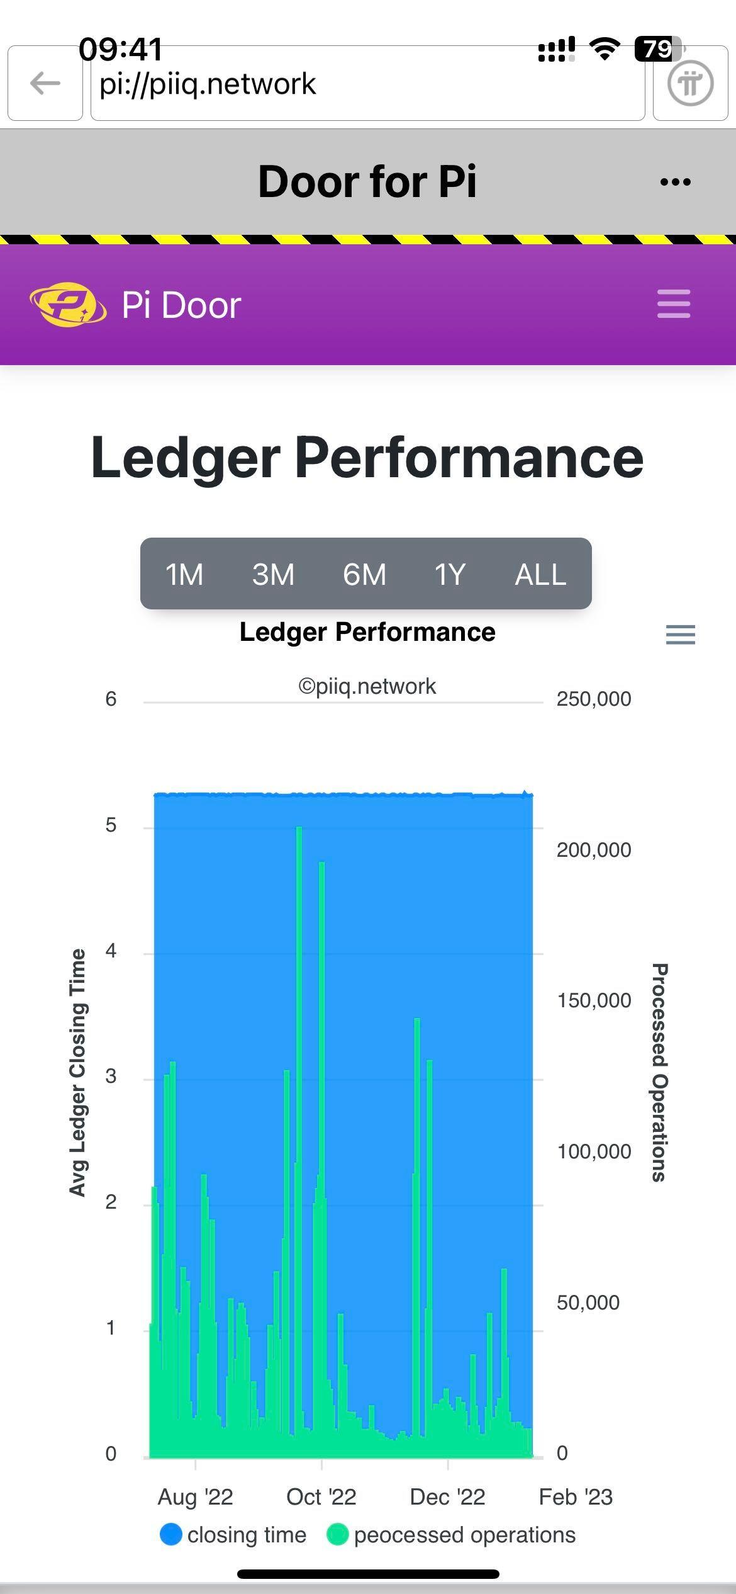736x1594 pixels.
Task: Show ALL ledger history
Action: coord(540,574)
